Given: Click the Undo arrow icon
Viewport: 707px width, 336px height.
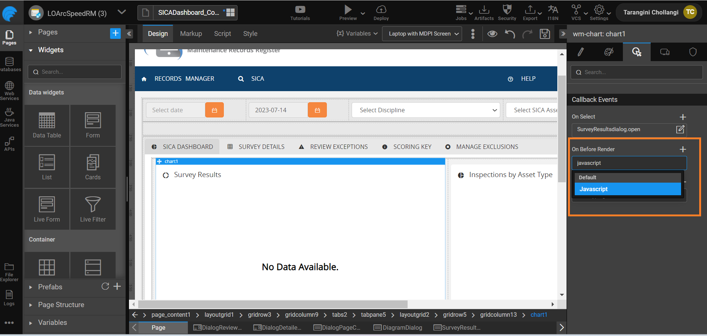Looking at the screenshot, I should [x=510, y=34].
